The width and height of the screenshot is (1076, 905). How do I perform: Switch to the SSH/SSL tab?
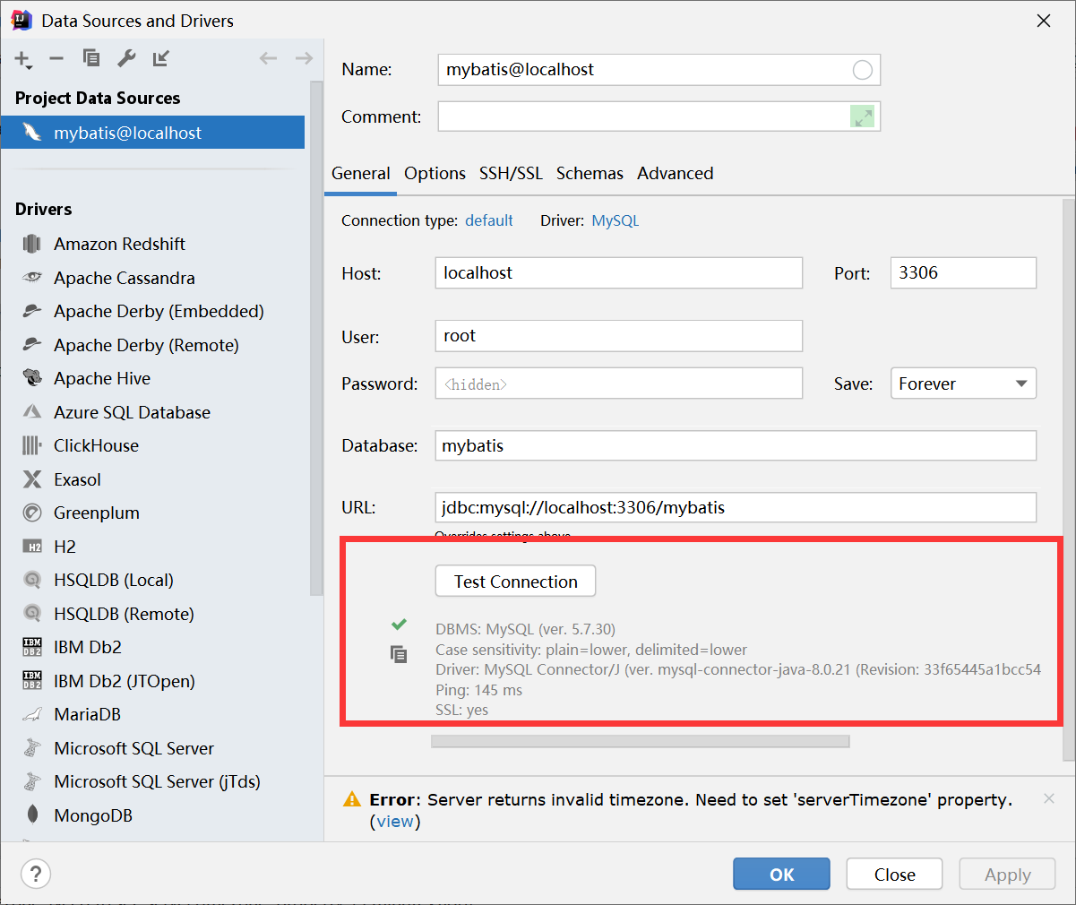(x=511, y=174)
